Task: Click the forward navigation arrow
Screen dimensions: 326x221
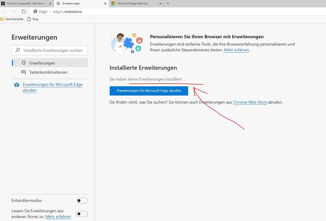Action: (x=14, y=12)
